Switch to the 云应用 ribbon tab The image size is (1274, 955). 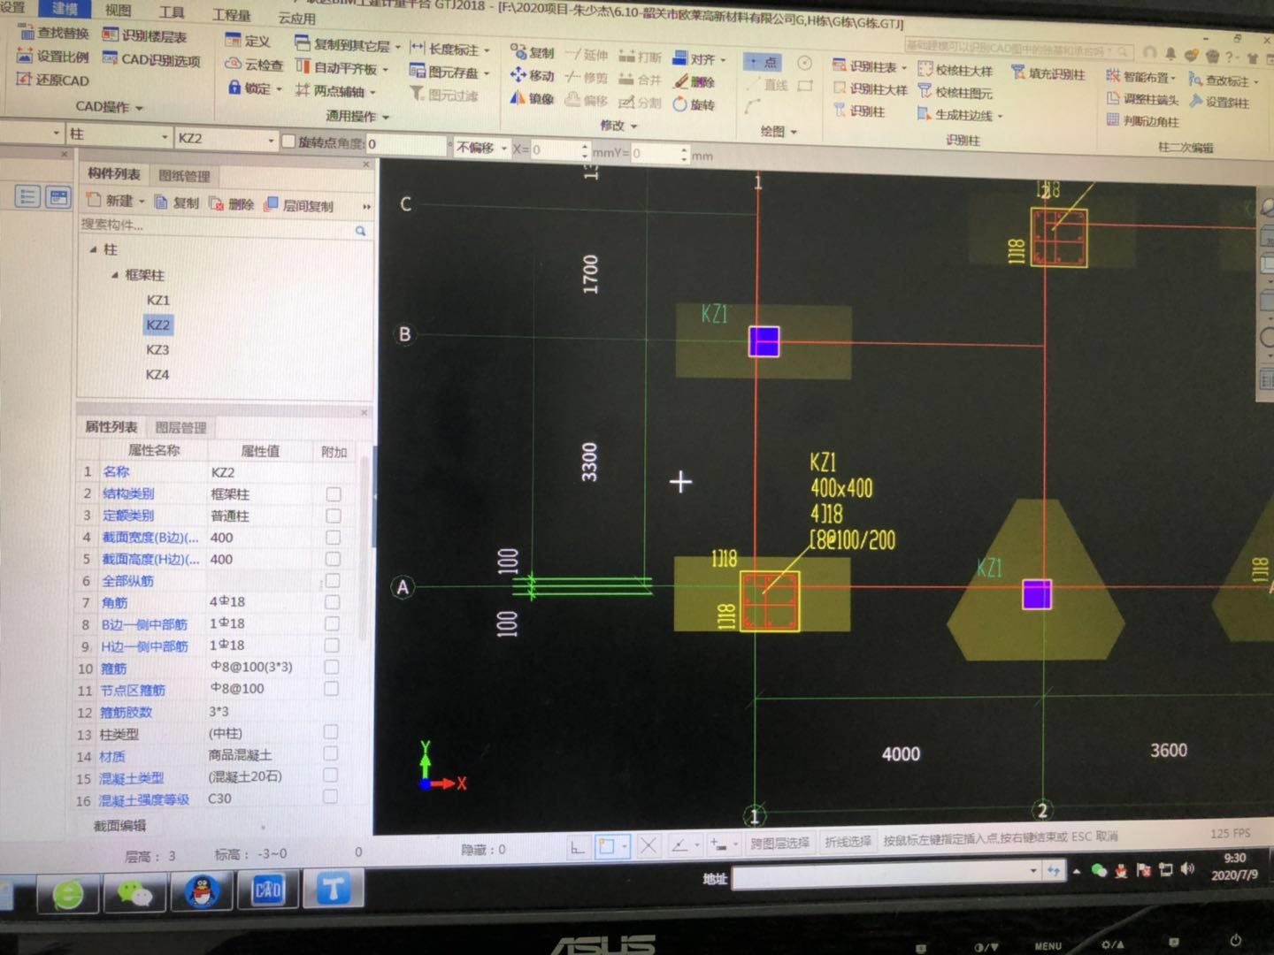coord(297,18)
